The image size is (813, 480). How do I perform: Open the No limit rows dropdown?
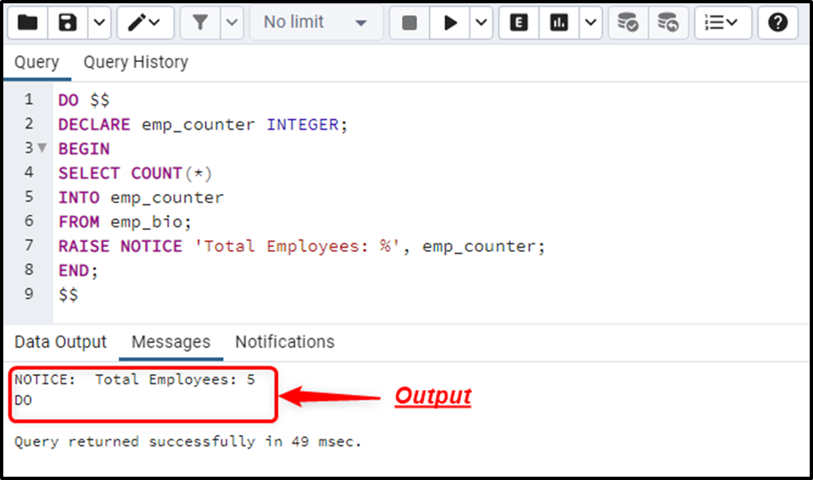point(316,23)
